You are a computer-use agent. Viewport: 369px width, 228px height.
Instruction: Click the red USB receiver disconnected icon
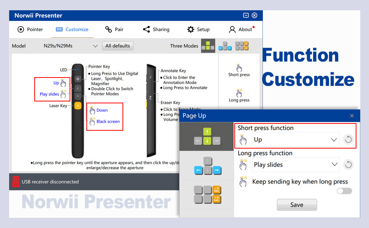click(16, 182)
